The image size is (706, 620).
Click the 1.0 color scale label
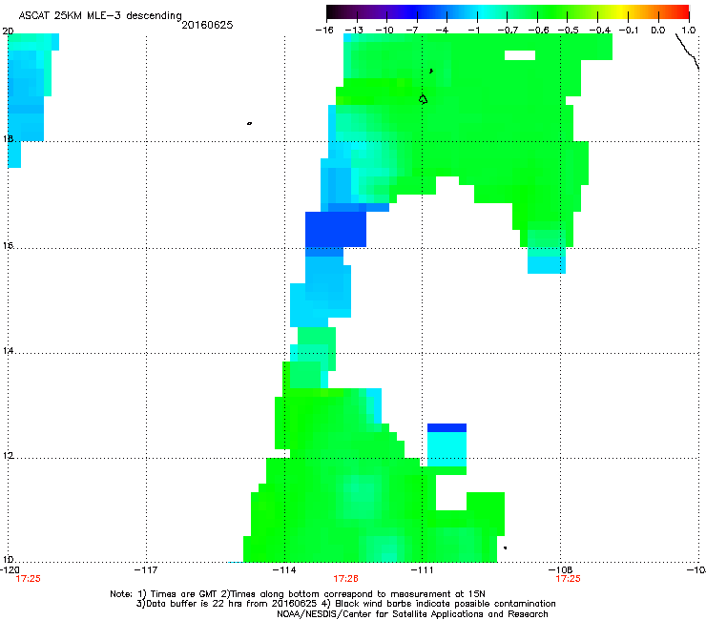tap(689, 31)
